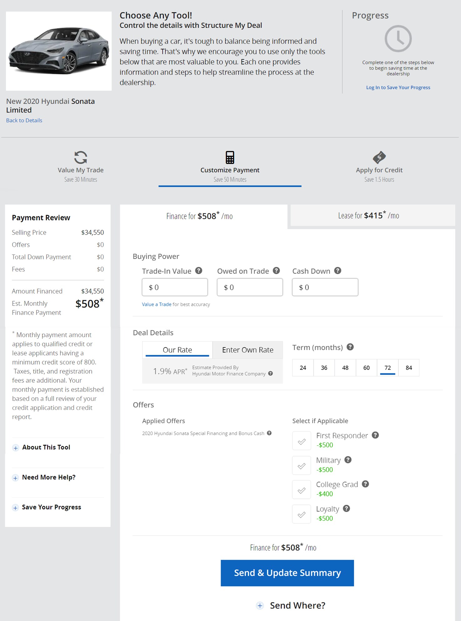
Task: Click the Cash Down help question mark
Action: 337,271
